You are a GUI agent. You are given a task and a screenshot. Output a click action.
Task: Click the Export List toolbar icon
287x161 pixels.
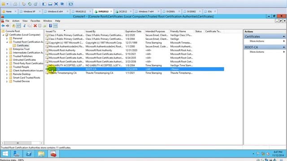click(44, 26)
